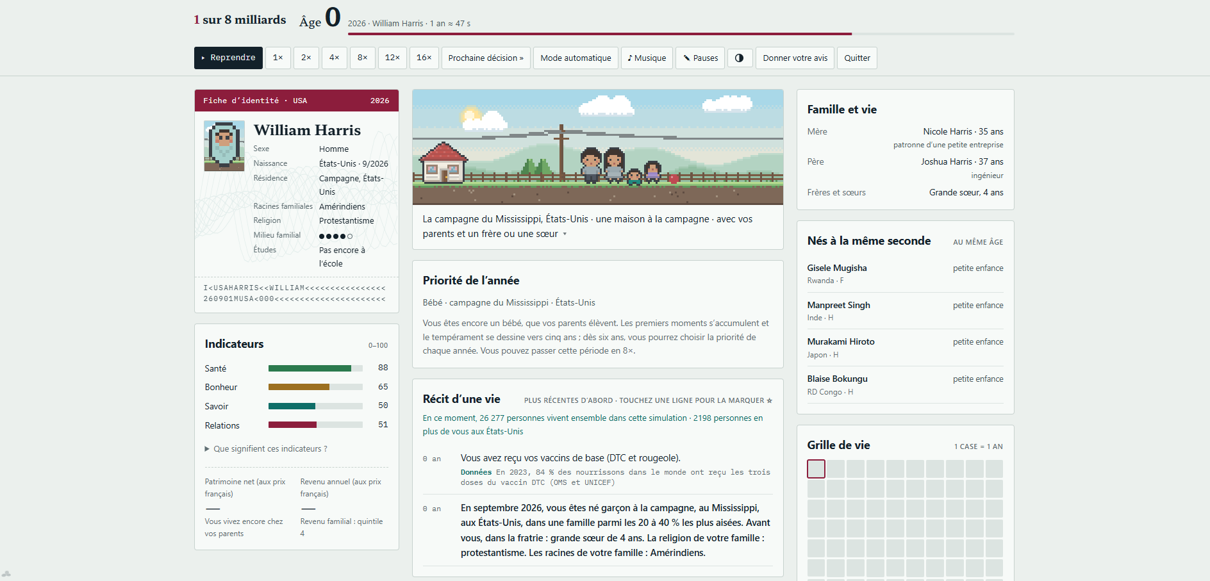Mark the vaccins de base story line
This screenshot has height=581, width=1210.
click(x=597, y=470)
